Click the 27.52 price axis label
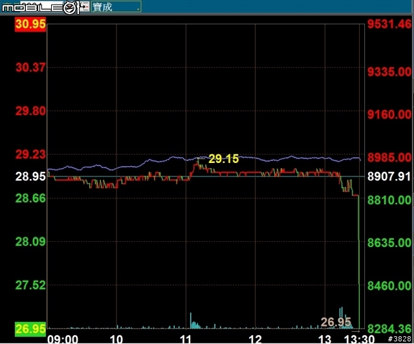This screenshot has height=344, width=414. [x=30, y=285]
